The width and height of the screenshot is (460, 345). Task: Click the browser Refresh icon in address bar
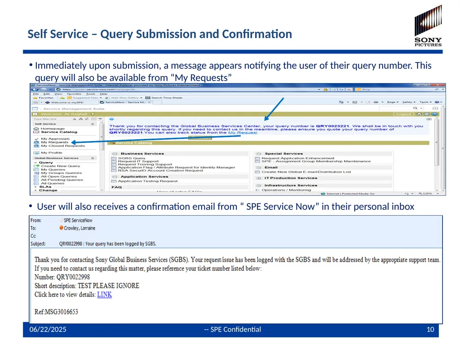341,89
